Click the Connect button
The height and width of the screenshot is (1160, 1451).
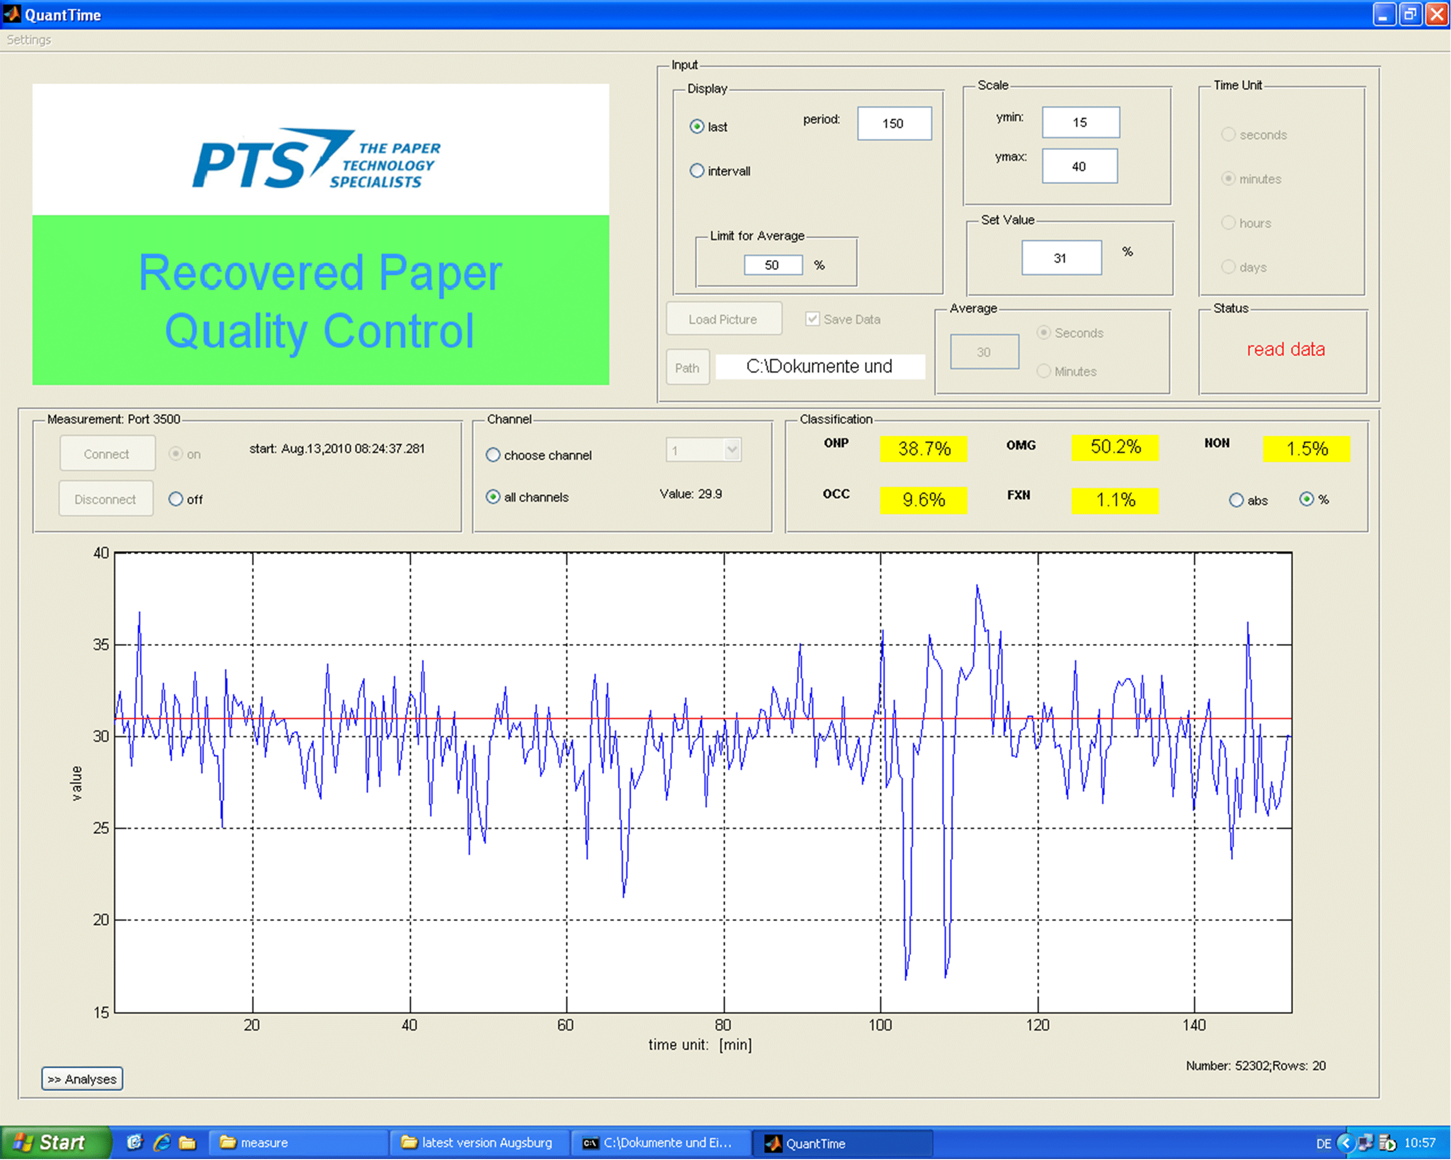[107, 454]
